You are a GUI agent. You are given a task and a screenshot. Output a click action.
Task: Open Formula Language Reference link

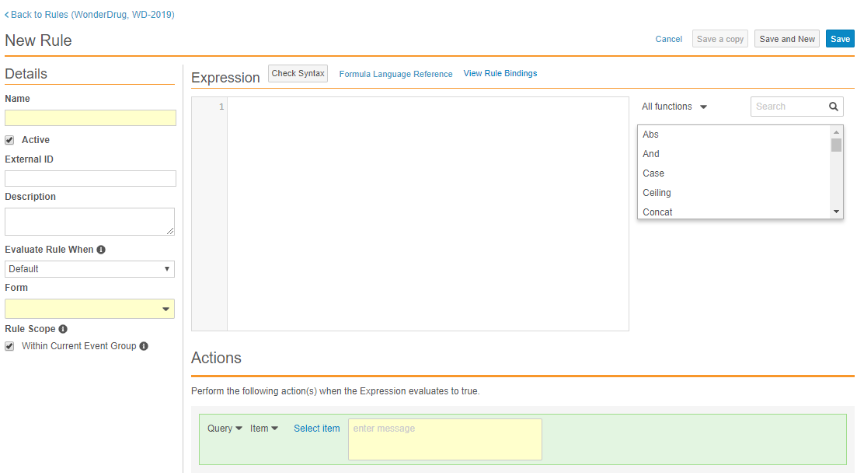(395, 75)
